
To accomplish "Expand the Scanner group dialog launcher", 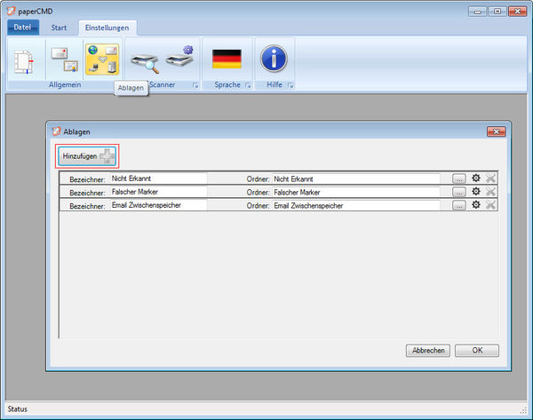I will click(195, 85).
